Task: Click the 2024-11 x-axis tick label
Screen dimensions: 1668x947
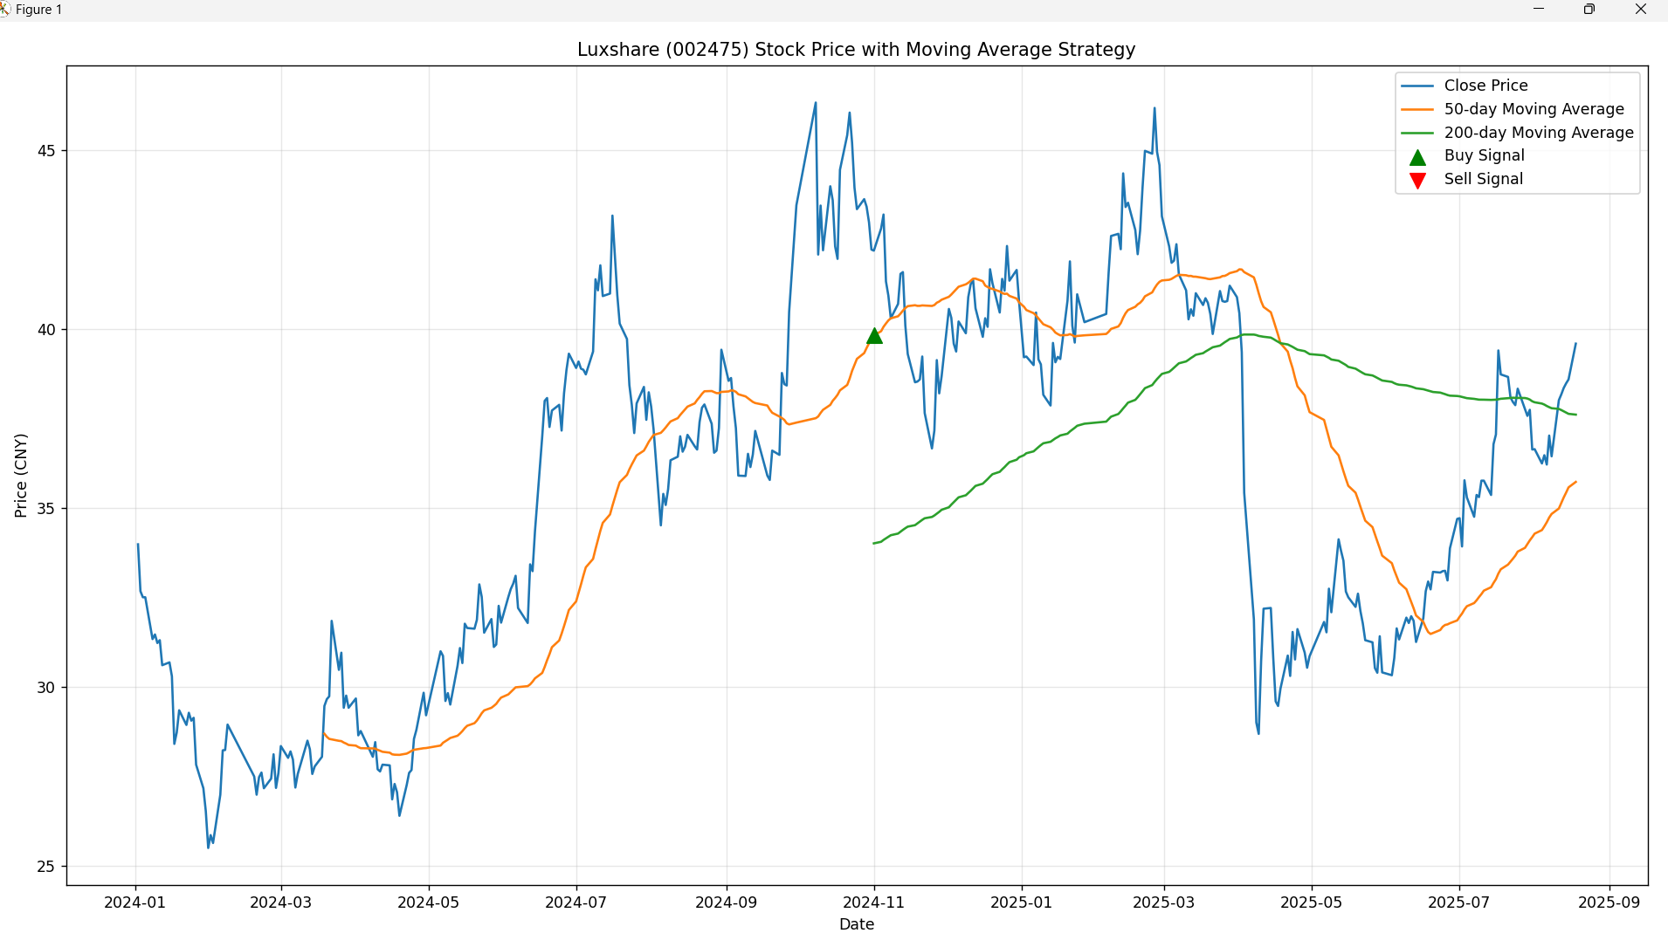Action: click(873, 902)
